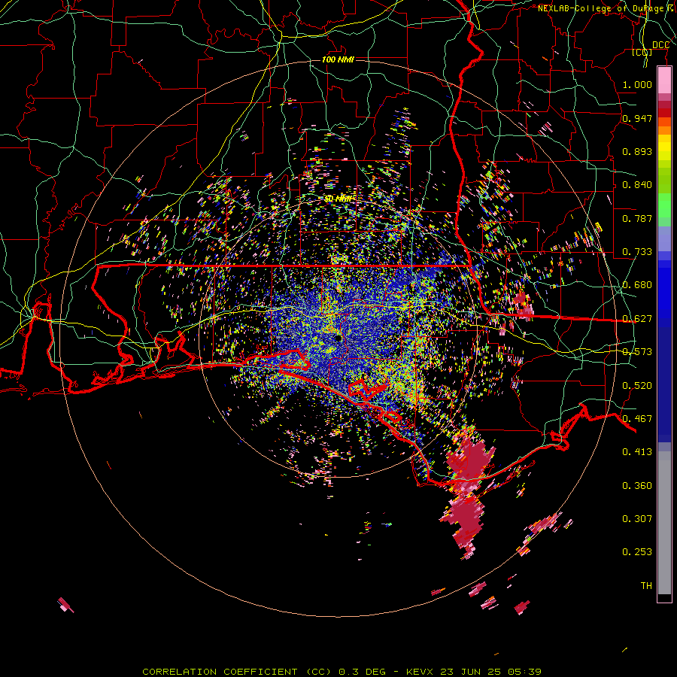Click the 0.787 scale value
The width and height of the screenshot is (677, 677).
(637, 218)
